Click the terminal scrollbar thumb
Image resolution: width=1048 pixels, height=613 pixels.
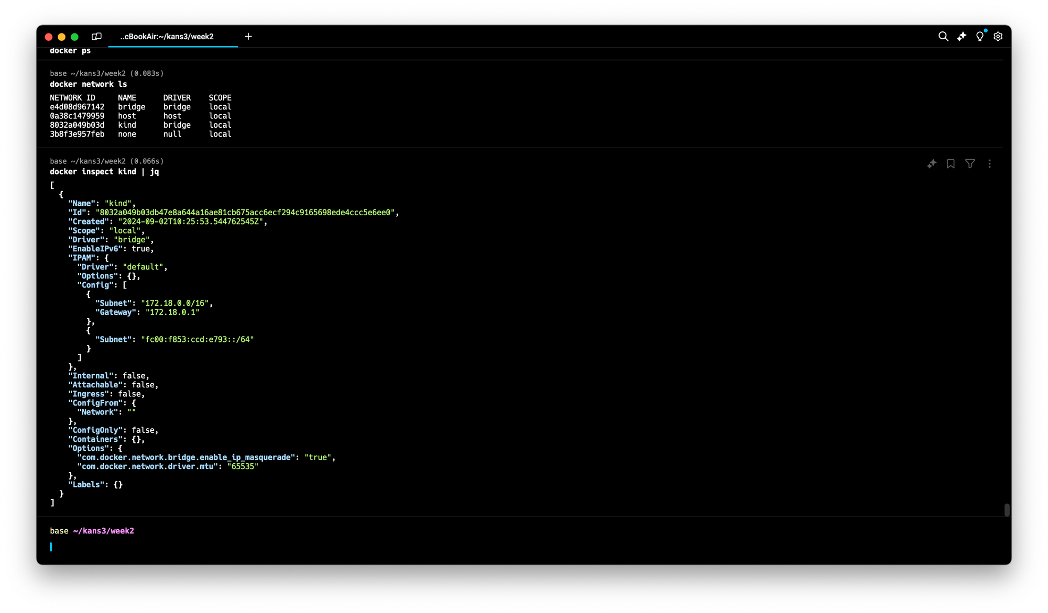[1007, 510]
